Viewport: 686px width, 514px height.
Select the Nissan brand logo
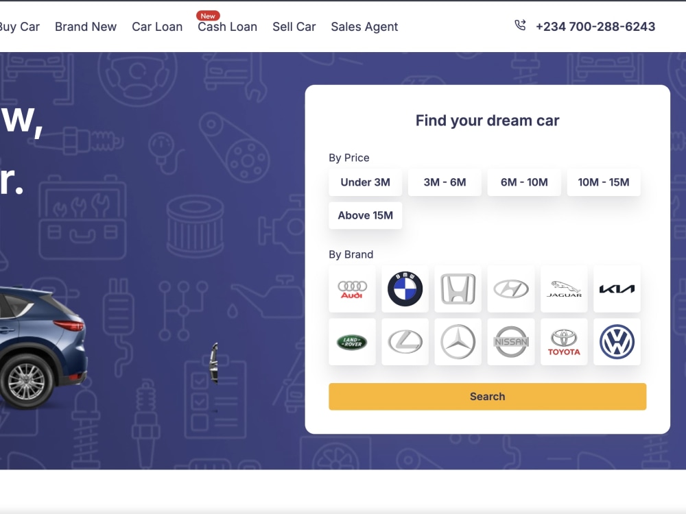[511, 342]
